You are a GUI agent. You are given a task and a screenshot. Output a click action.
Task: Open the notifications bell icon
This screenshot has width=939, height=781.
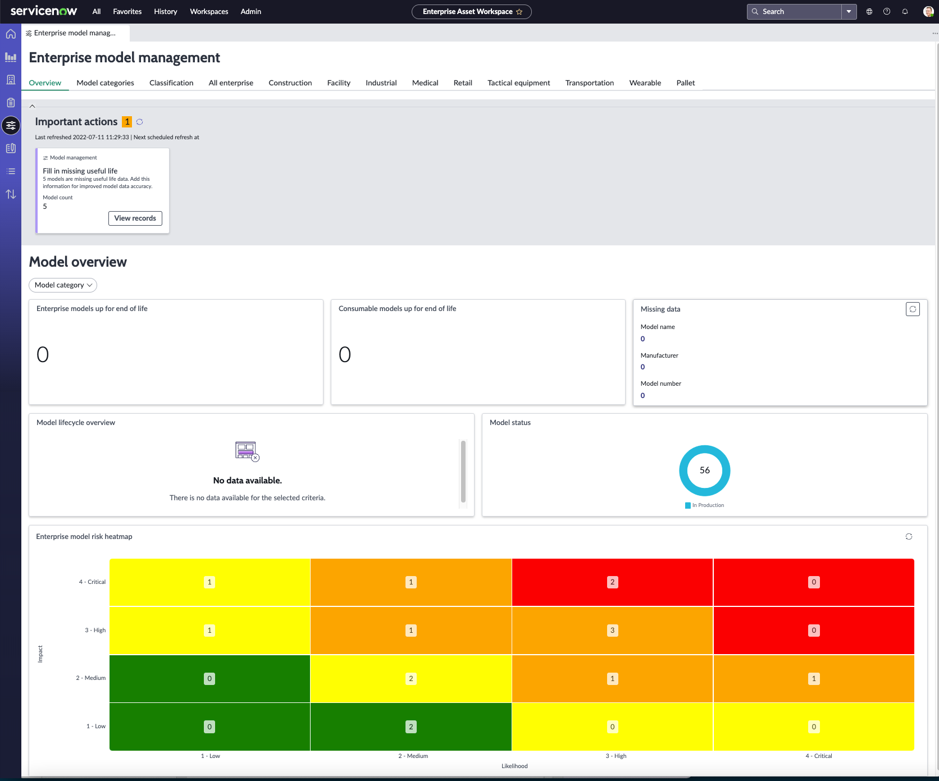pyautogui.click(x=905, y=12)
